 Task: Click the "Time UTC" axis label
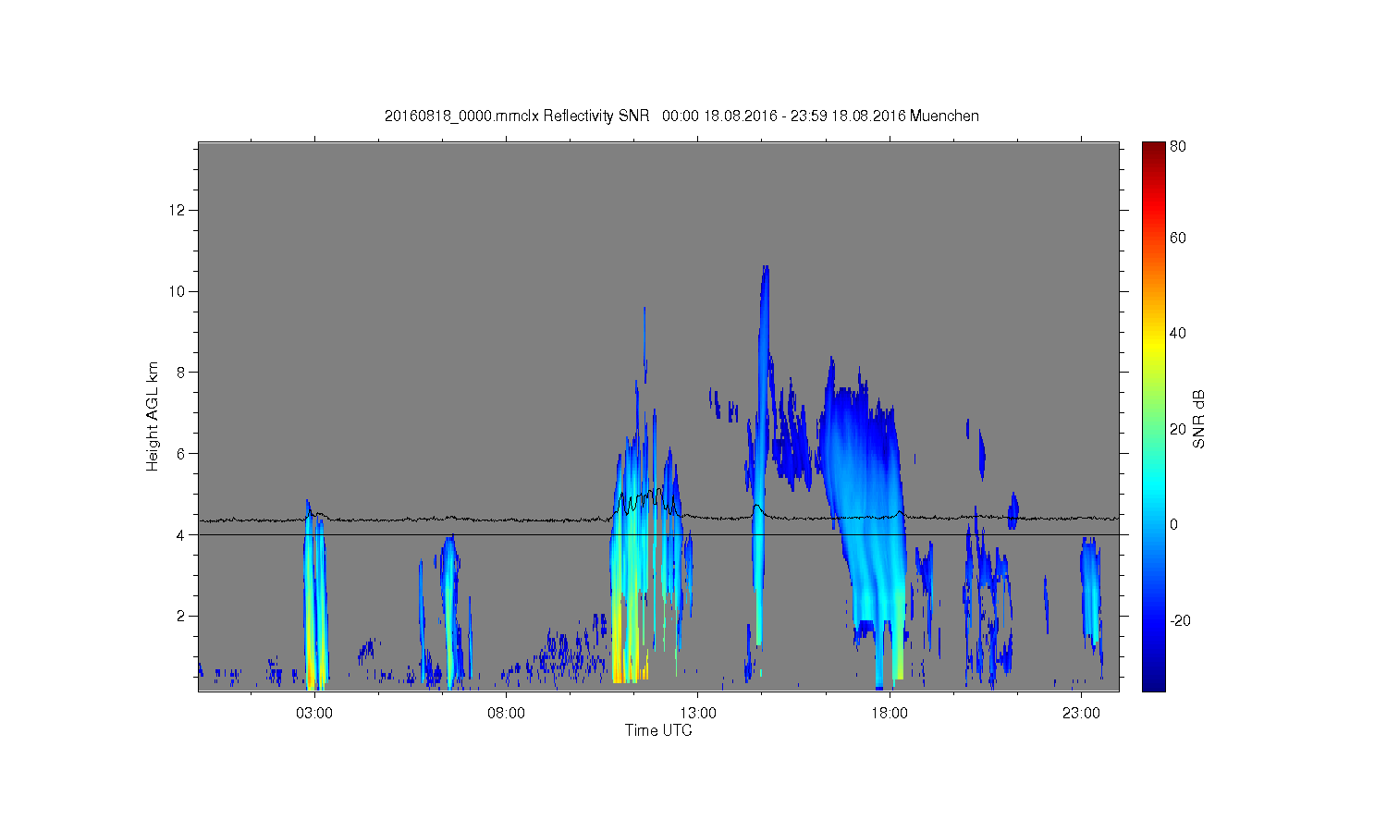[x=658, y=730]
